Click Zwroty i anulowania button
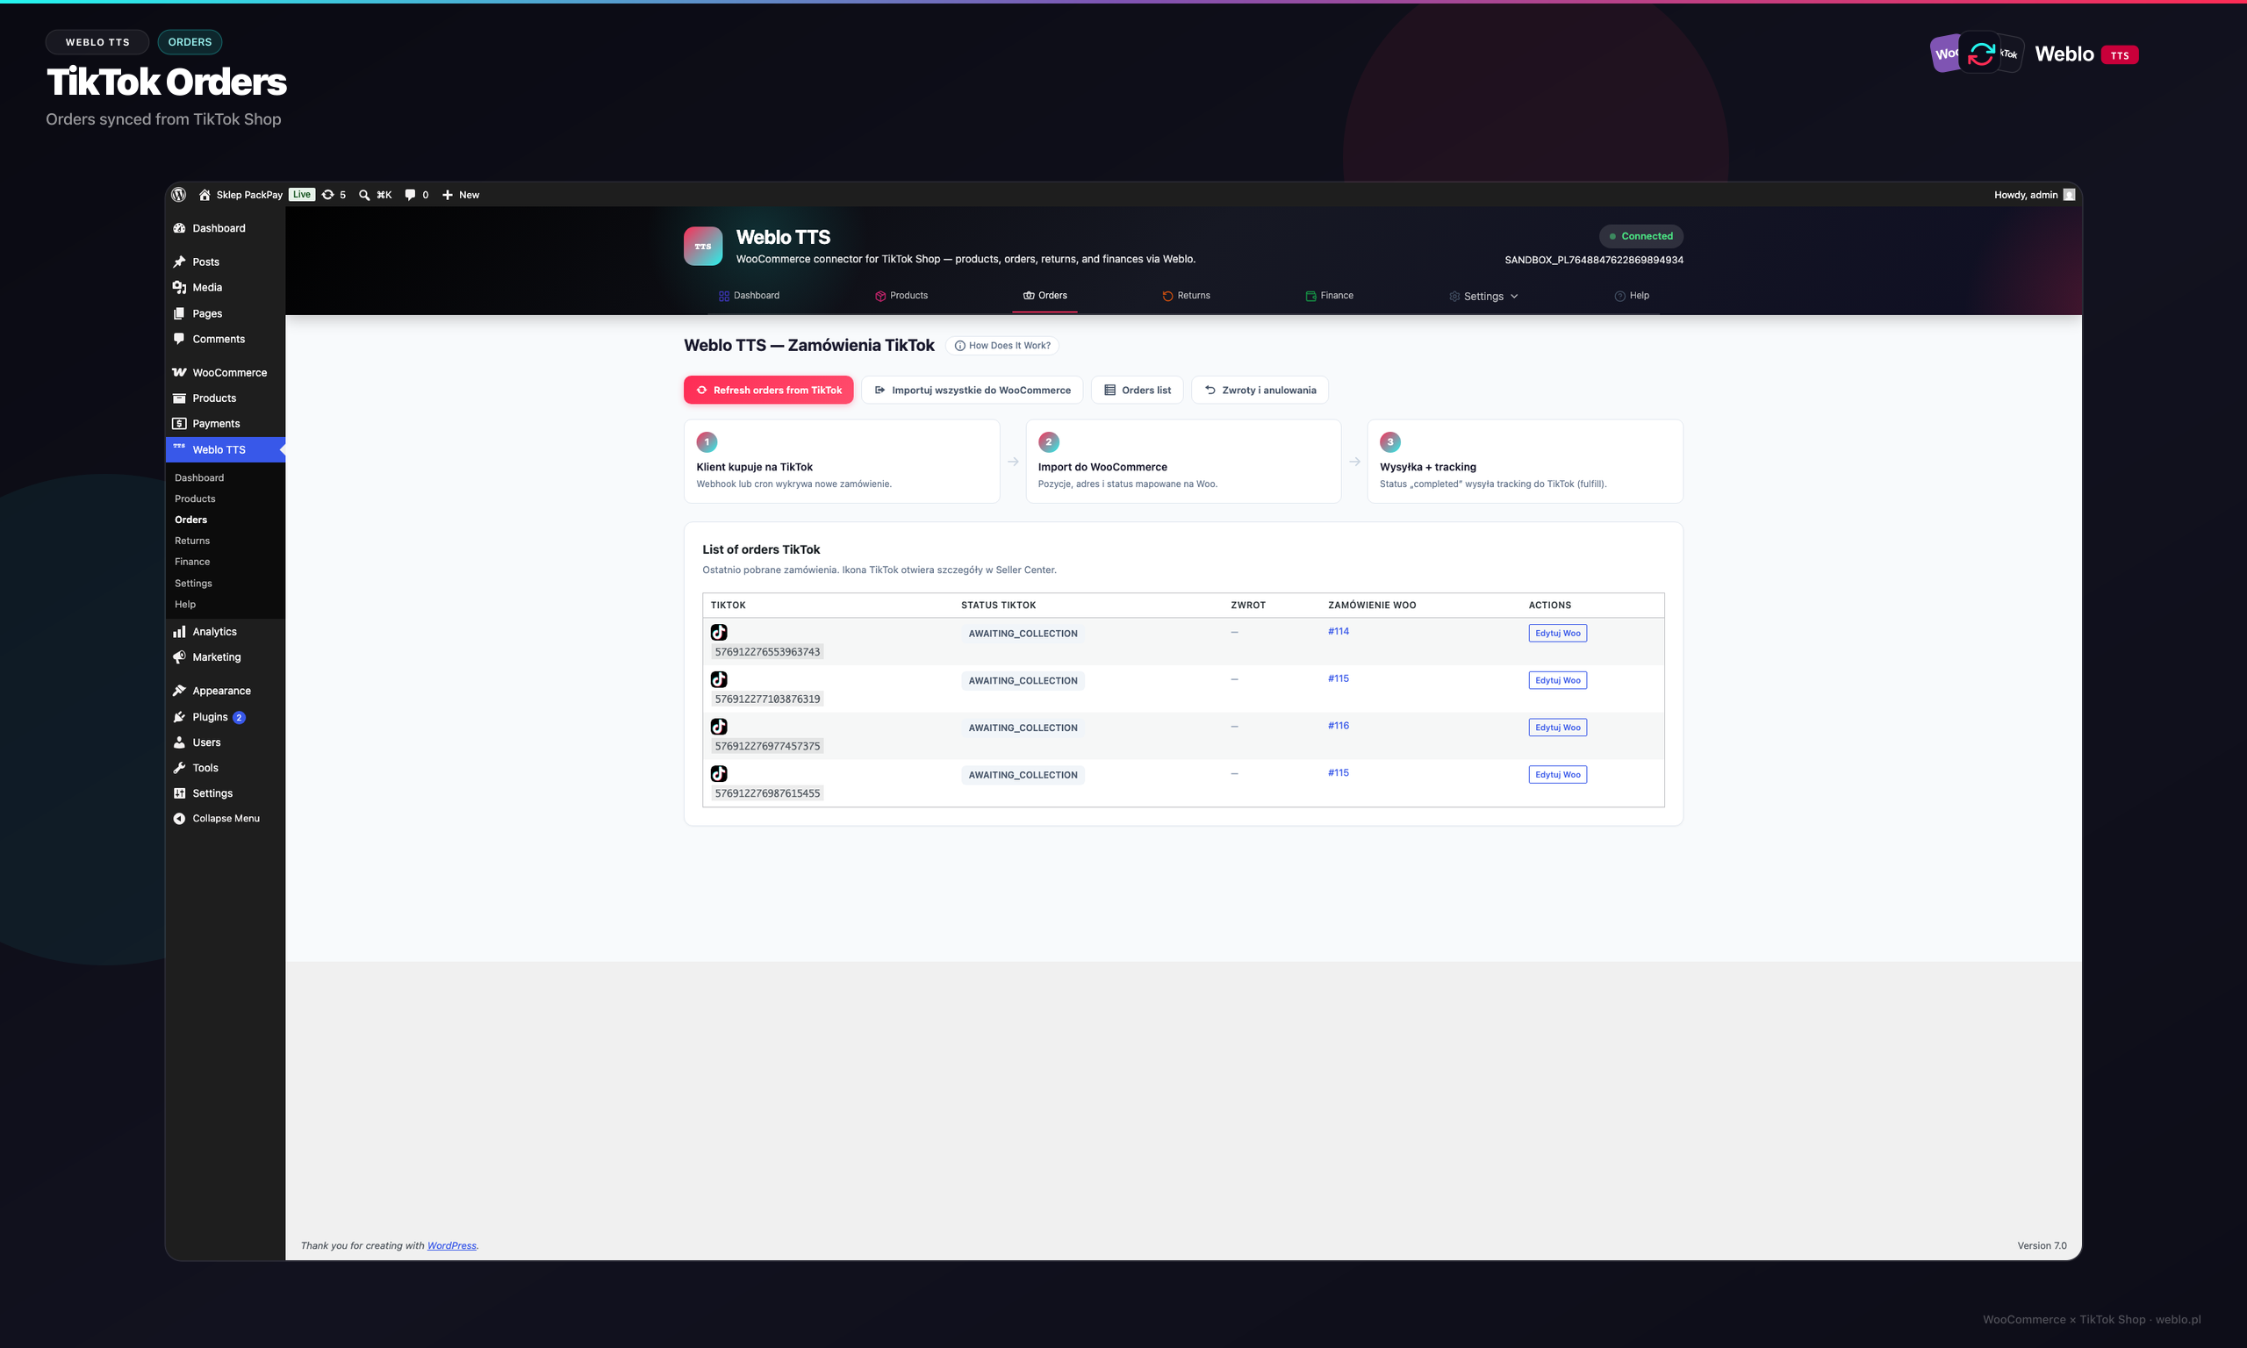This screenshot has width=2247, height=1348. tap(1260, 390)
